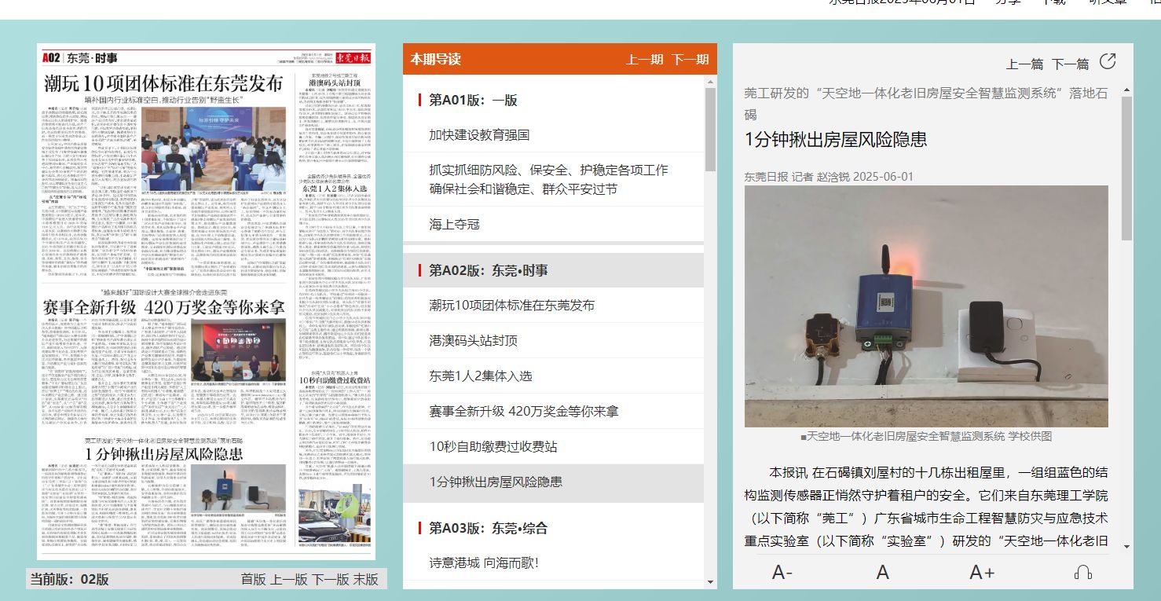Open article 港澳码头站封顶 in guide list
This screenshot has width=1161, height=601.
[x=473, y=340]
